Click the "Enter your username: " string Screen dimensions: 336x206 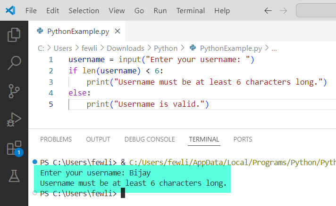pos(198,60)
